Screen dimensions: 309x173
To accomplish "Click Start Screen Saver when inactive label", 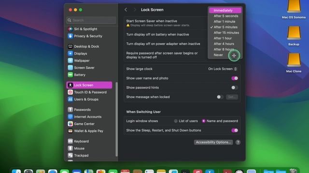I will point(152,21).
